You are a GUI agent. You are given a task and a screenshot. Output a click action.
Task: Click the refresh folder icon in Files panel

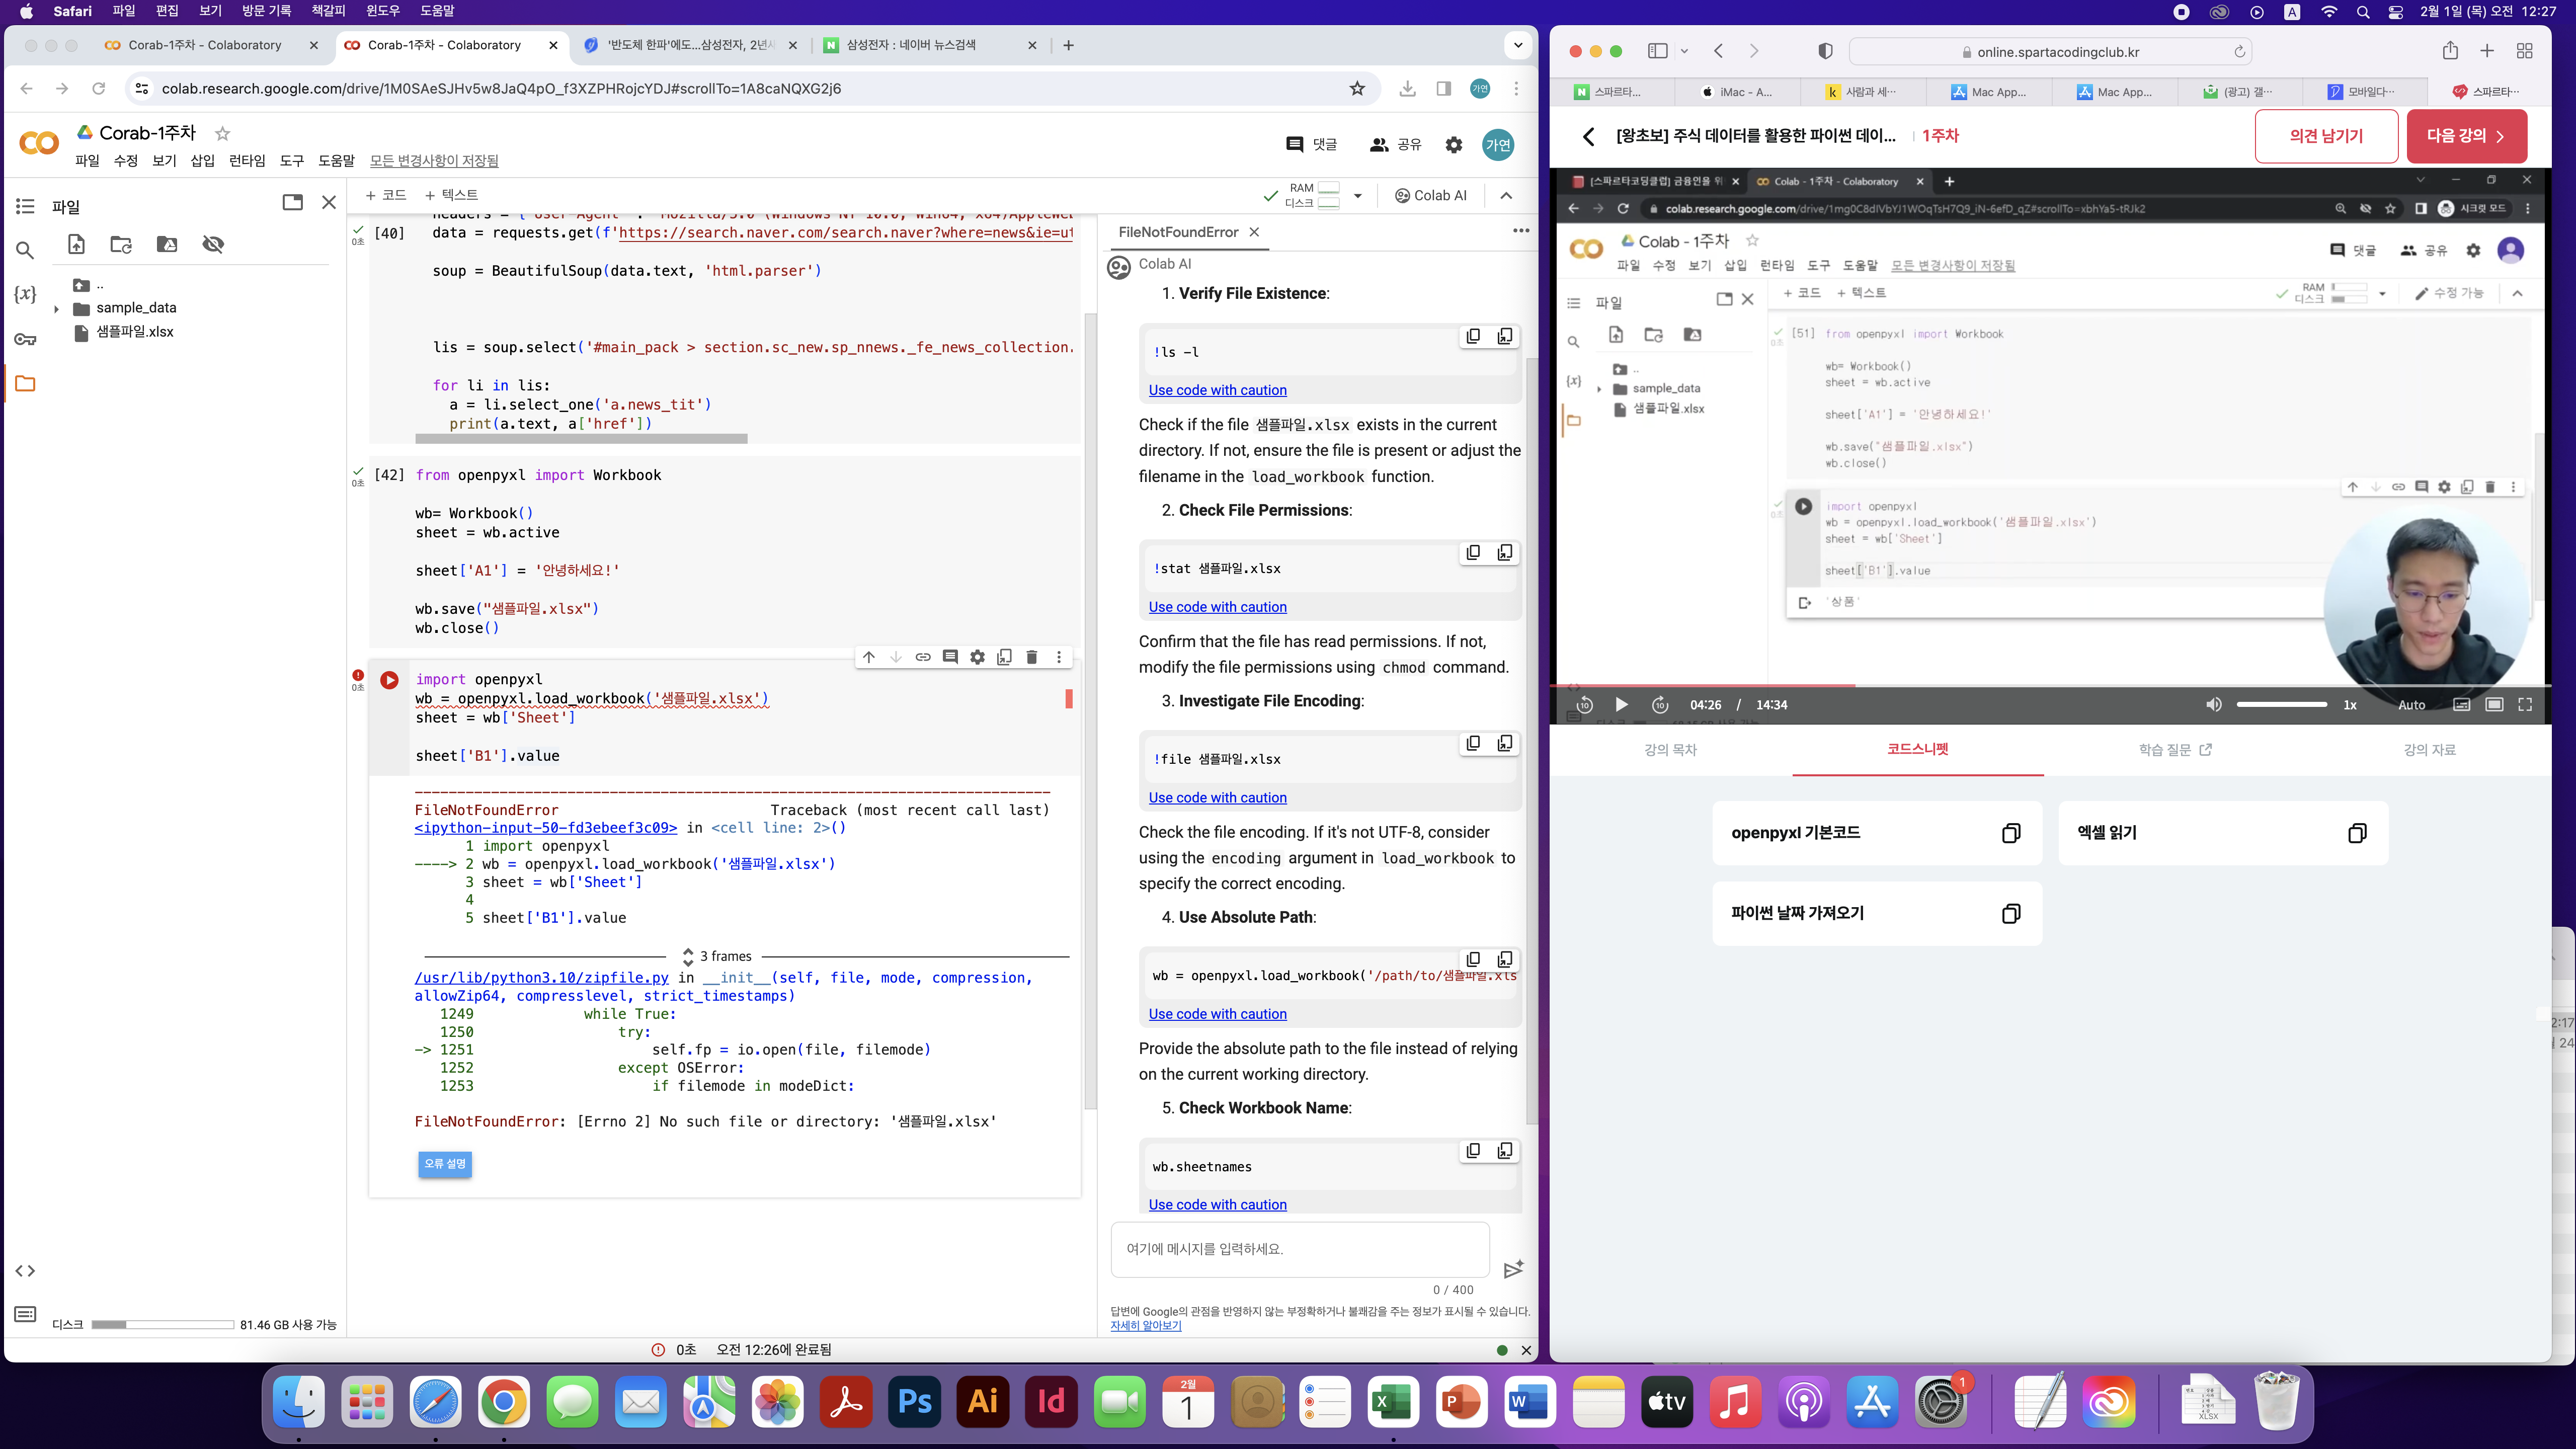[121, 244]
